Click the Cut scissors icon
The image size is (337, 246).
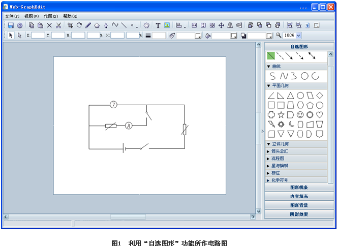pyautogui.click(x=58, y=25)
